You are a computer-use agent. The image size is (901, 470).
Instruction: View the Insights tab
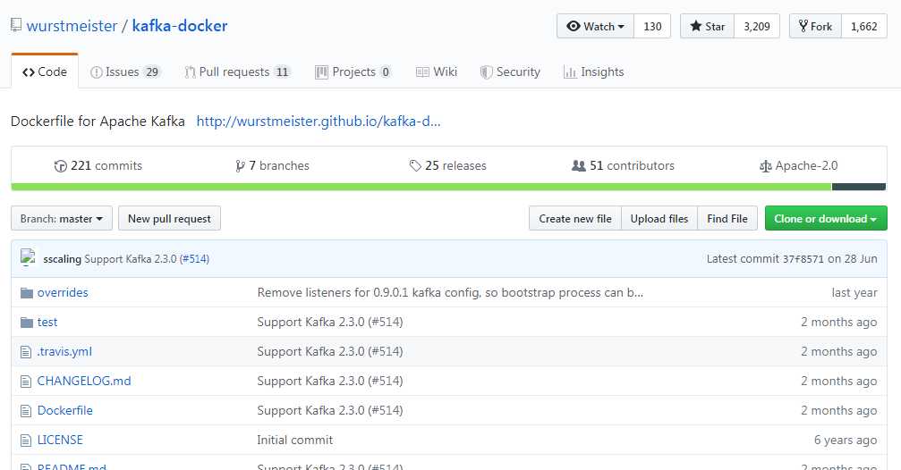click(x=594, y=71)
